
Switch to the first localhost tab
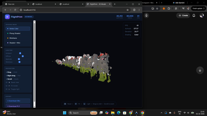44,4
